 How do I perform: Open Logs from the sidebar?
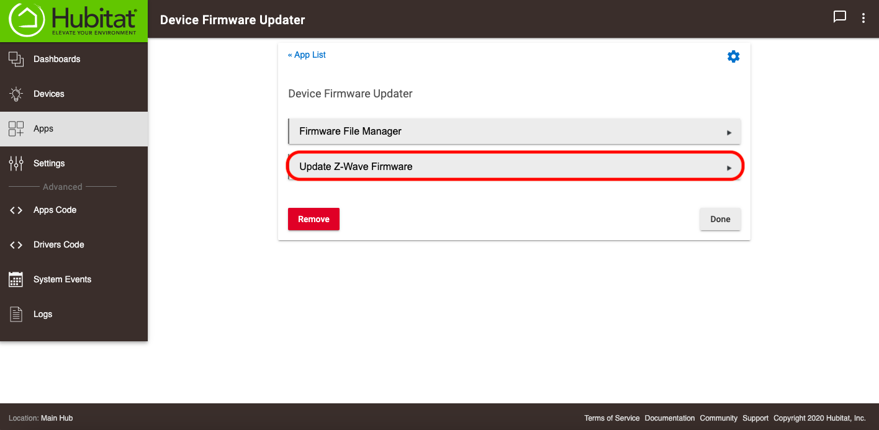74,314
